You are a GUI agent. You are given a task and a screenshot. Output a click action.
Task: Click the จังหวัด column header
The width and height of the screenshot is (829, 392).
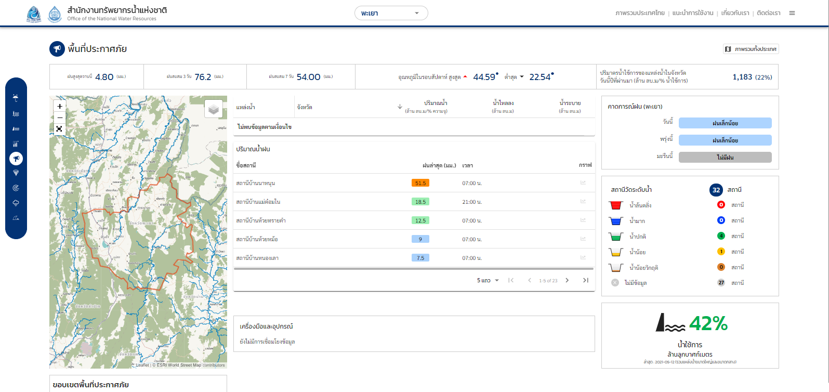tap(305, 107)
